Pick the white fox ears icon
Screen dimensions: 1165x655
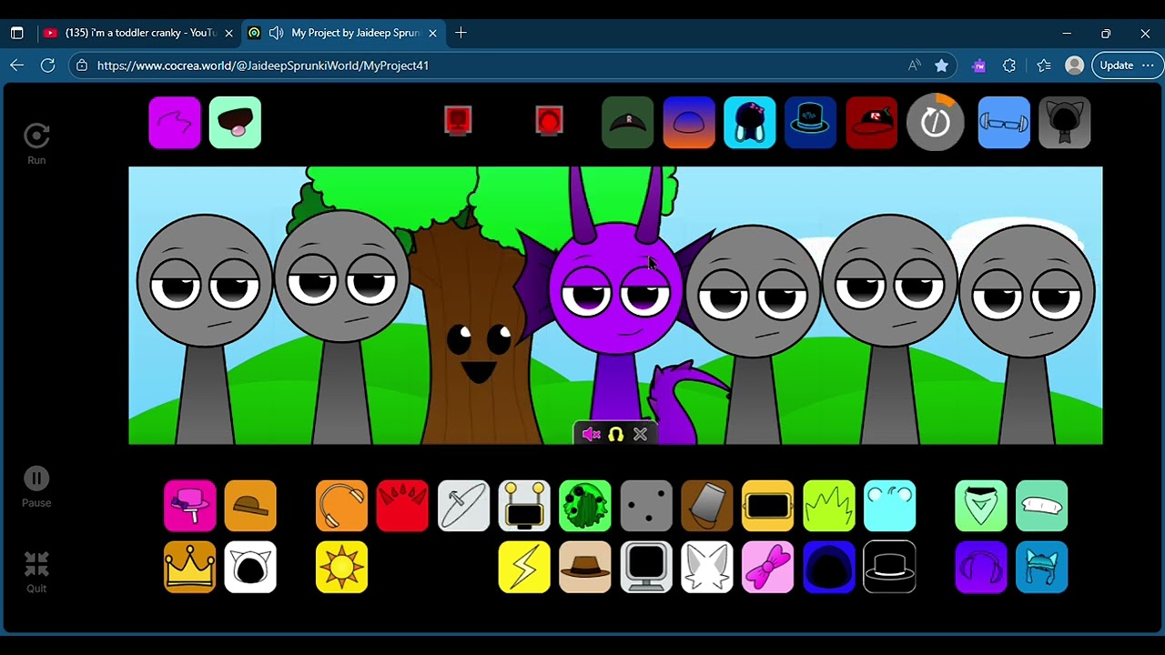pos(707,567)
